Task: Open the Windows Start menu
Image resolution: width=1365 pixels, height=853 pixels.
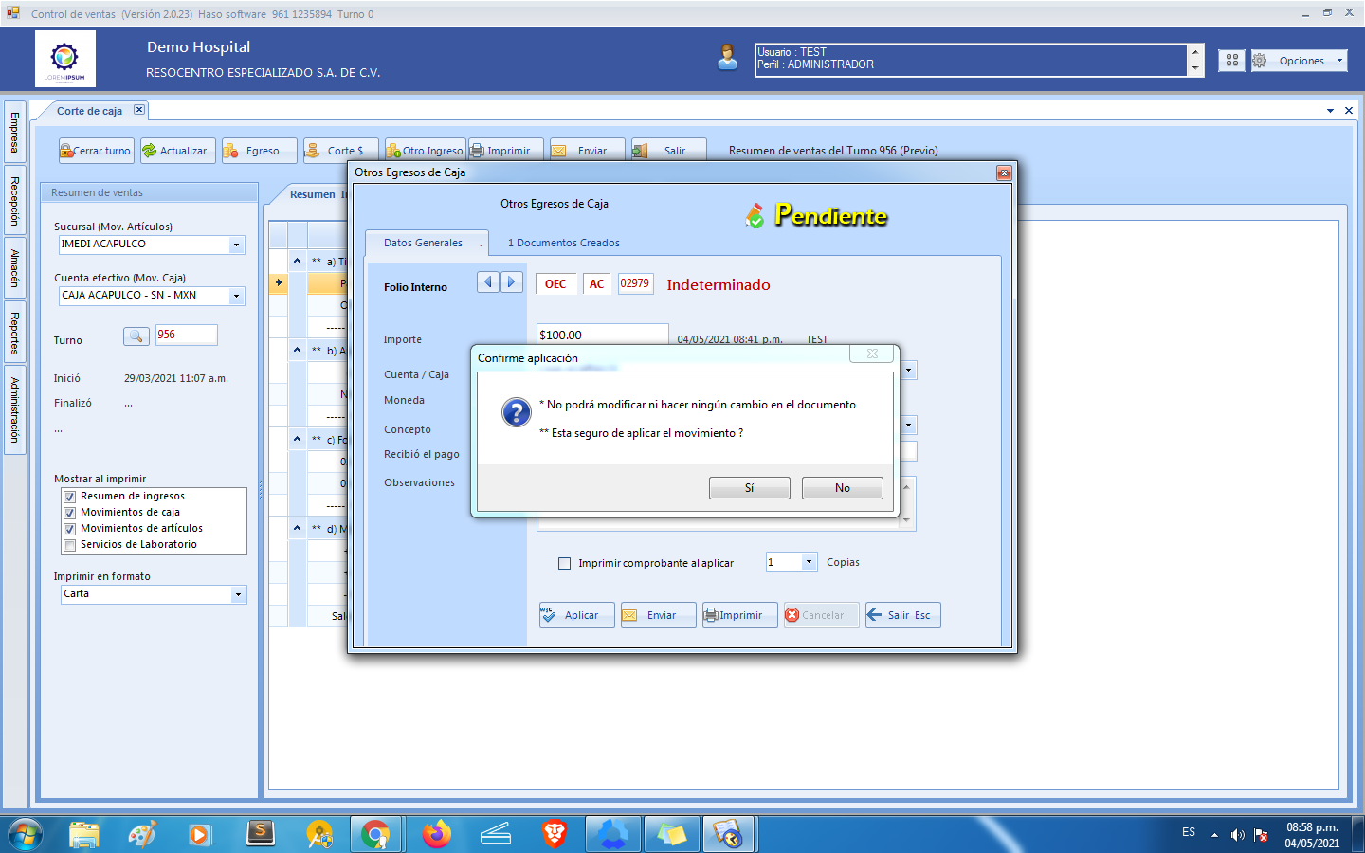Action: pos(26,835)
